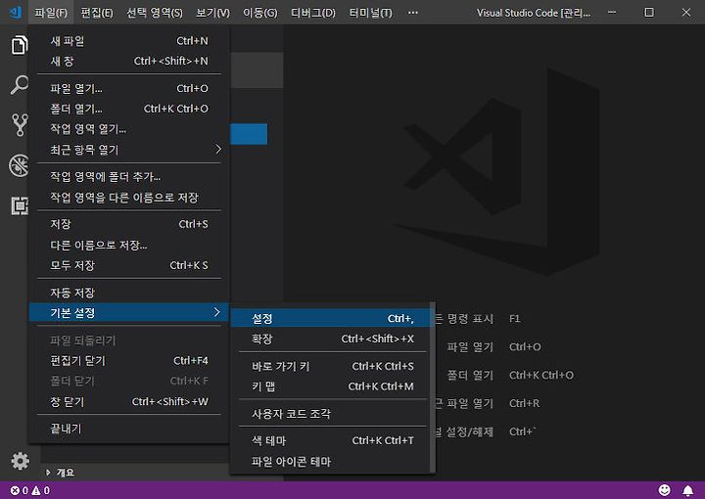Viewport: 705px width, 499px height.
Task: Open 확장 in the submenu
Action: (331, 339)
